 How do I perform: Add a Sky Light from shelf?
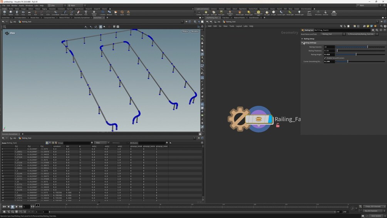click(267, 13)
